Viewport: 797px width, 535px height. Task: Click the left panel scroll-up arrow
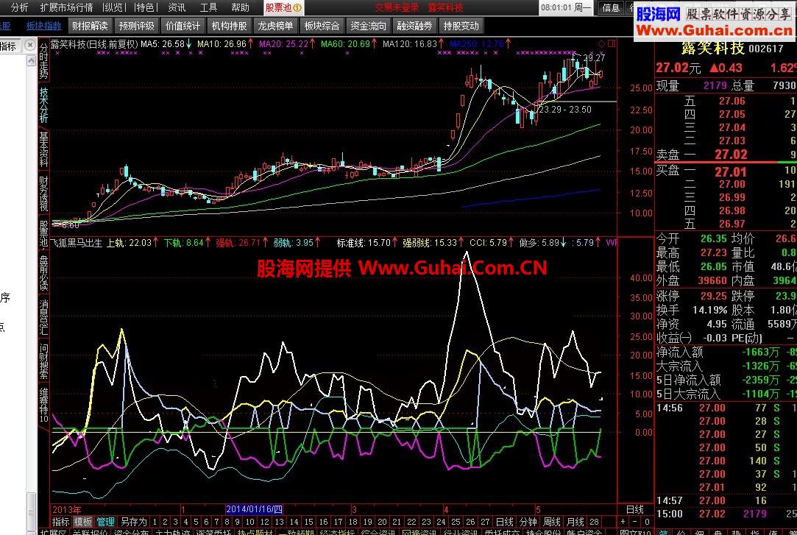(30, 60)
